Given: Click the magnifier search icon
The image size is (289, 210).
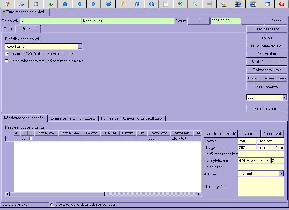Looking at the screenshot, I should click(195, 4).
